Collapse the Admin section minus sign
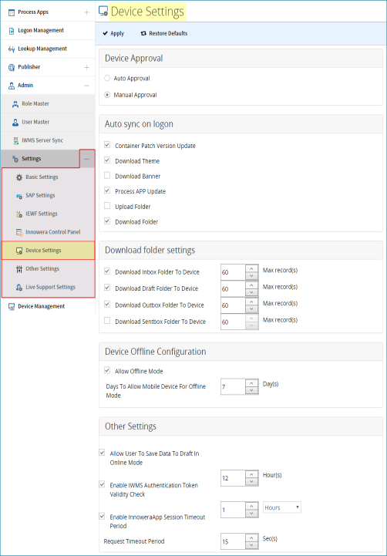387x556 pixels. tap(86, 86)
